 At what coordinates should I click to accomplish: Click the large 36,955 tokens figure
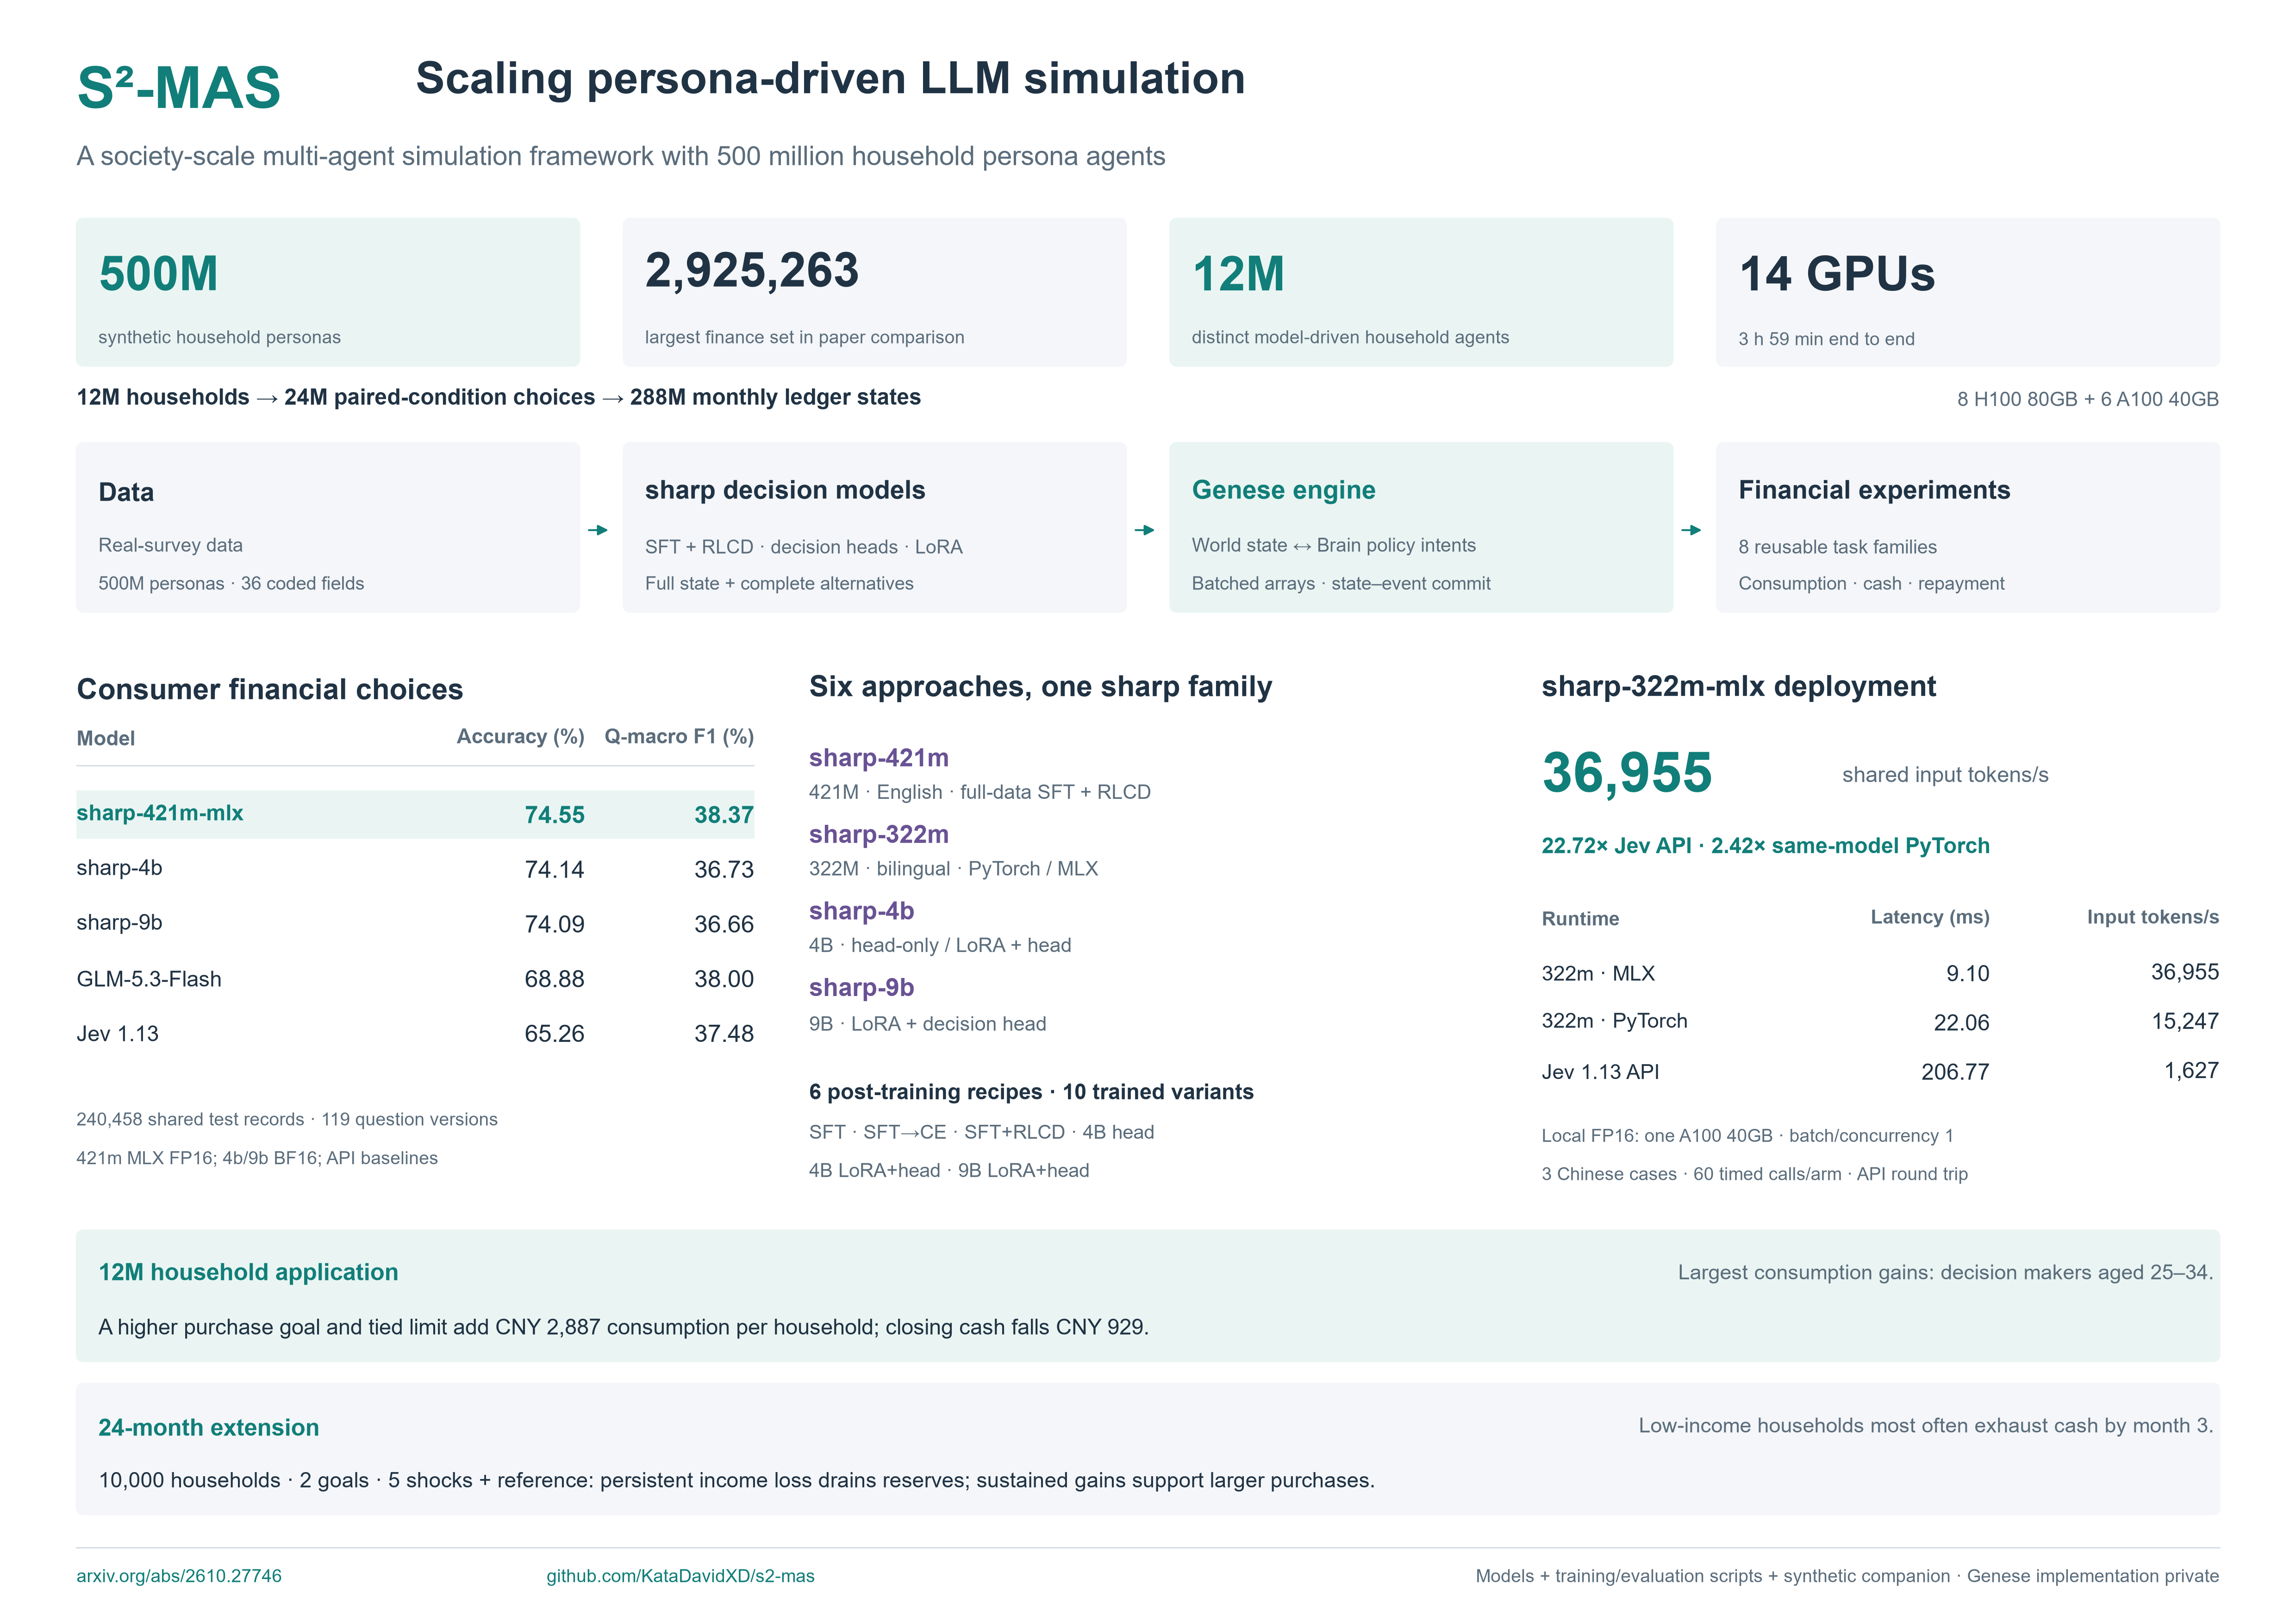tap(1627, 772)
